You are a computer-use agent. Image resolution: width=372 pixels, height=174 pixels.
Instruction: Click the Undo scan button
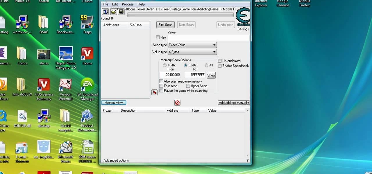click(226, 25)
